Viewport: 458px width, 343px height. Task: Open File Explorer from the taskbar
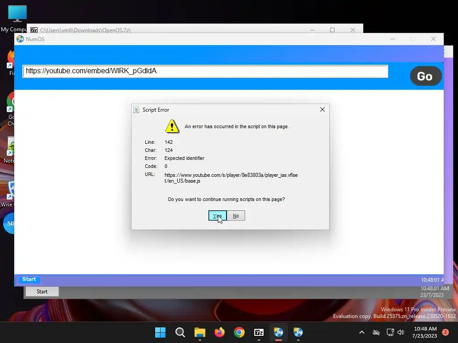(x=200, y=332)
